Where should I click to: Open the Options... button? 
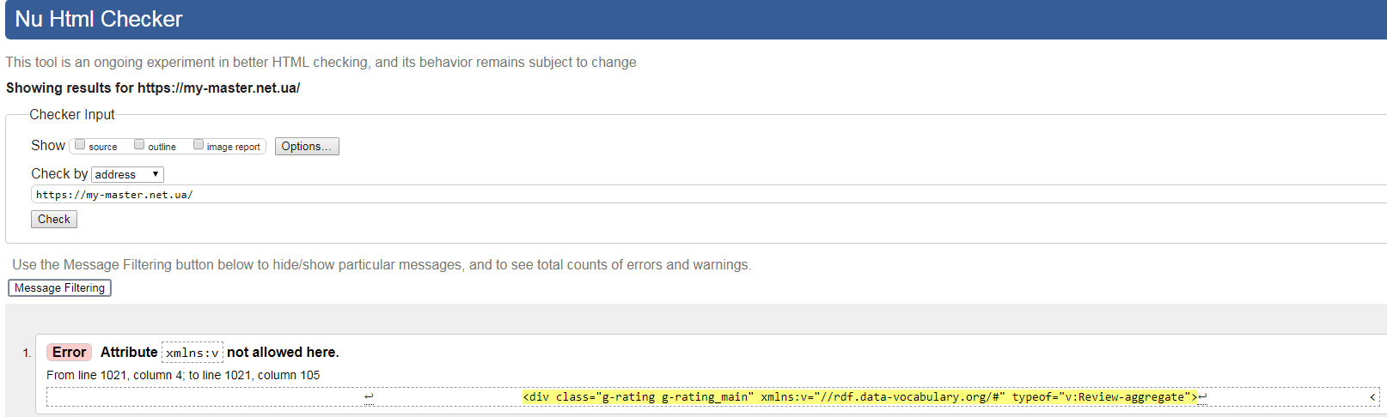pyautogui.click(x=307, y=147)
